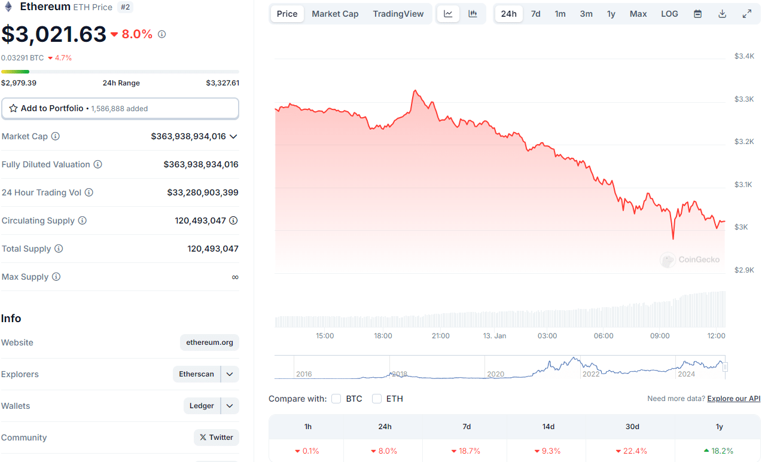Open the Explorers dropdown next to Etherscan
Image resolution: width=765 pixels, height=462 pixels.
click(230, 374)
